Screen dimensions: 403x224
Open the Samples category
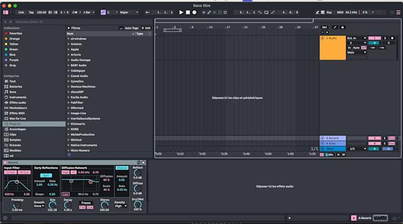click(x=15, y=140)
